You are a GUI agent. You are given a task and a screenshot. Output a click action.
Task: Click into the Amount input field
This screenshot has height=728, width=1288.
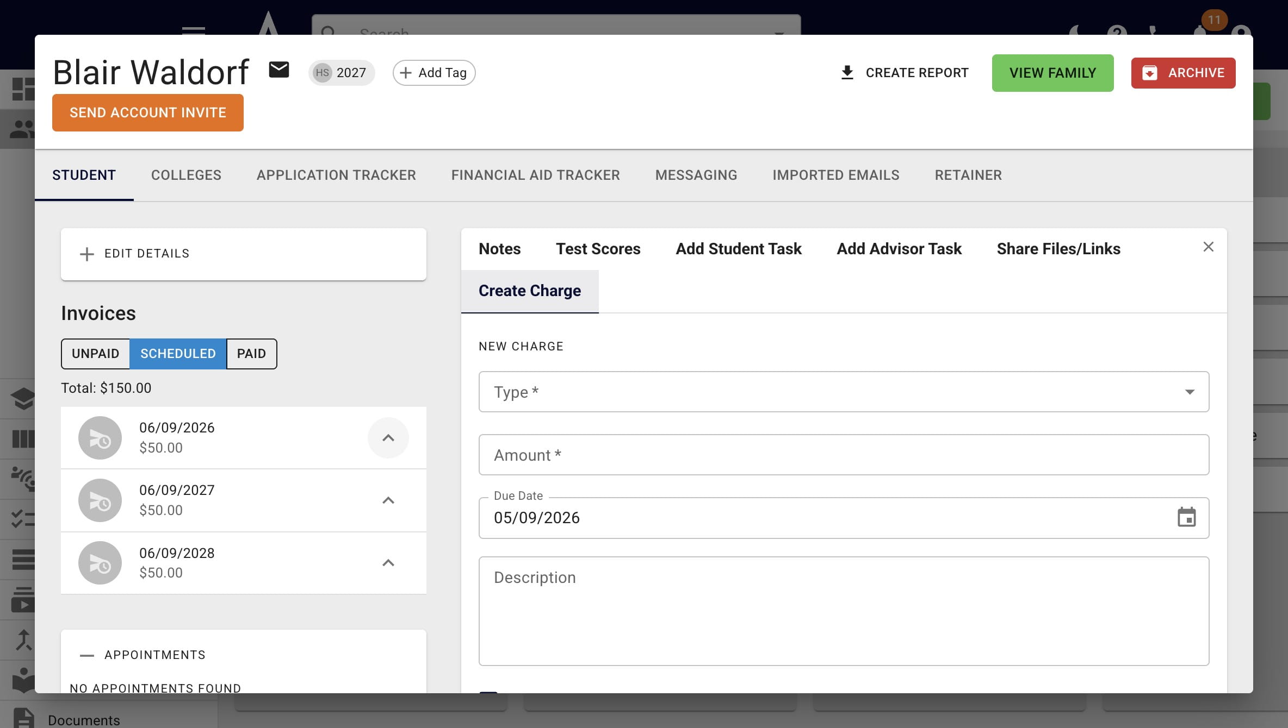pyautogui.click(x=844, y=455)
